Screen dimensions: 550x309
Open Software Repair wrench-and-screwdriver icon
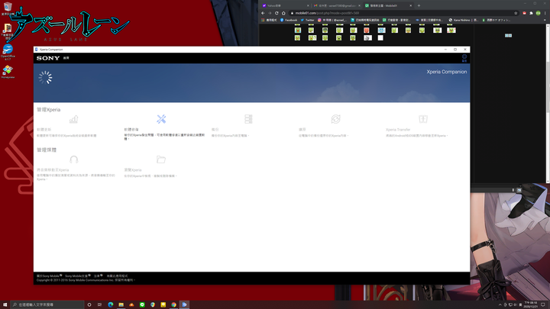click(x=161, y=119)
